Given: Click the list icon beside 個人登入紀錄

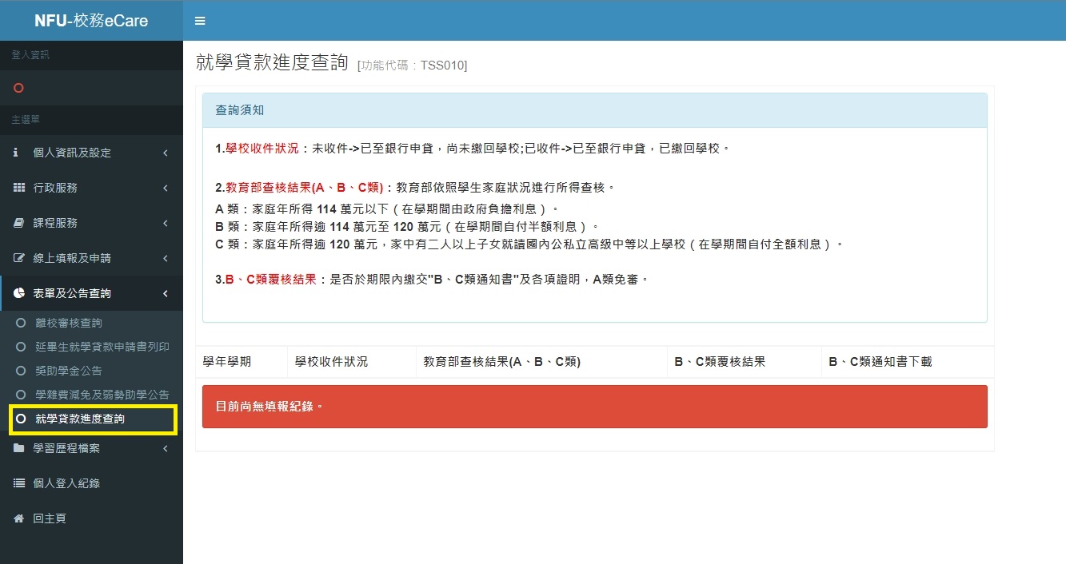Looking at the screenshot, I should tap(19, 483).
